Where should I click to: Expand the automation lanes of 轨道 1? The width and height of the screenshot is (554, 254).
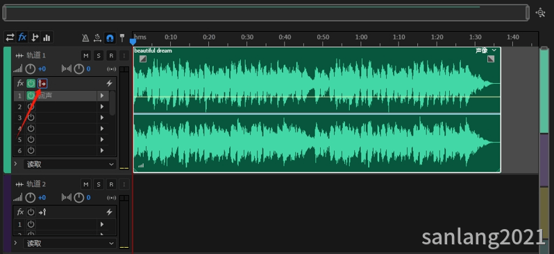pyautogui.click(x=15, y=164)
